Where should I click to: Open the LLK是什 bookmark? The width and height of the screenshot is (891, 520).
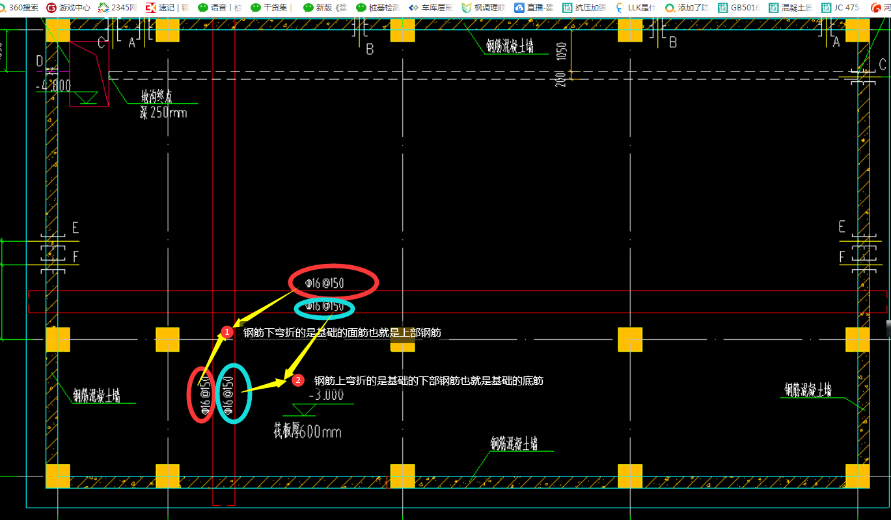(635, 8)
